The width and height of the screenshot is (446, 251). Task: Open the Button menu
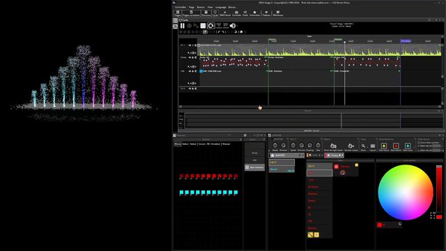click(x=201, y=7)
